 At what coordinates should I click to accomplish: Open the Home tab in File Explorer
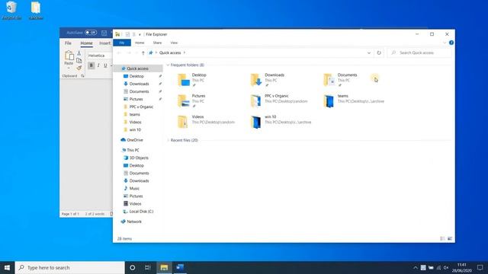click(140, 43)
